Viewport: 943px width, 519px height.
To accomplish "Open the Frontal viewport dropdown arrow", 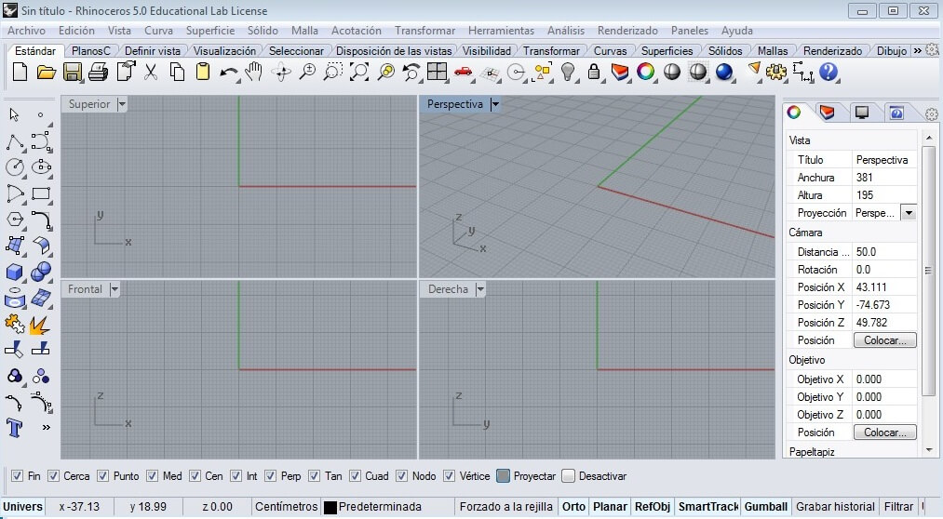I will coord(115,289).
